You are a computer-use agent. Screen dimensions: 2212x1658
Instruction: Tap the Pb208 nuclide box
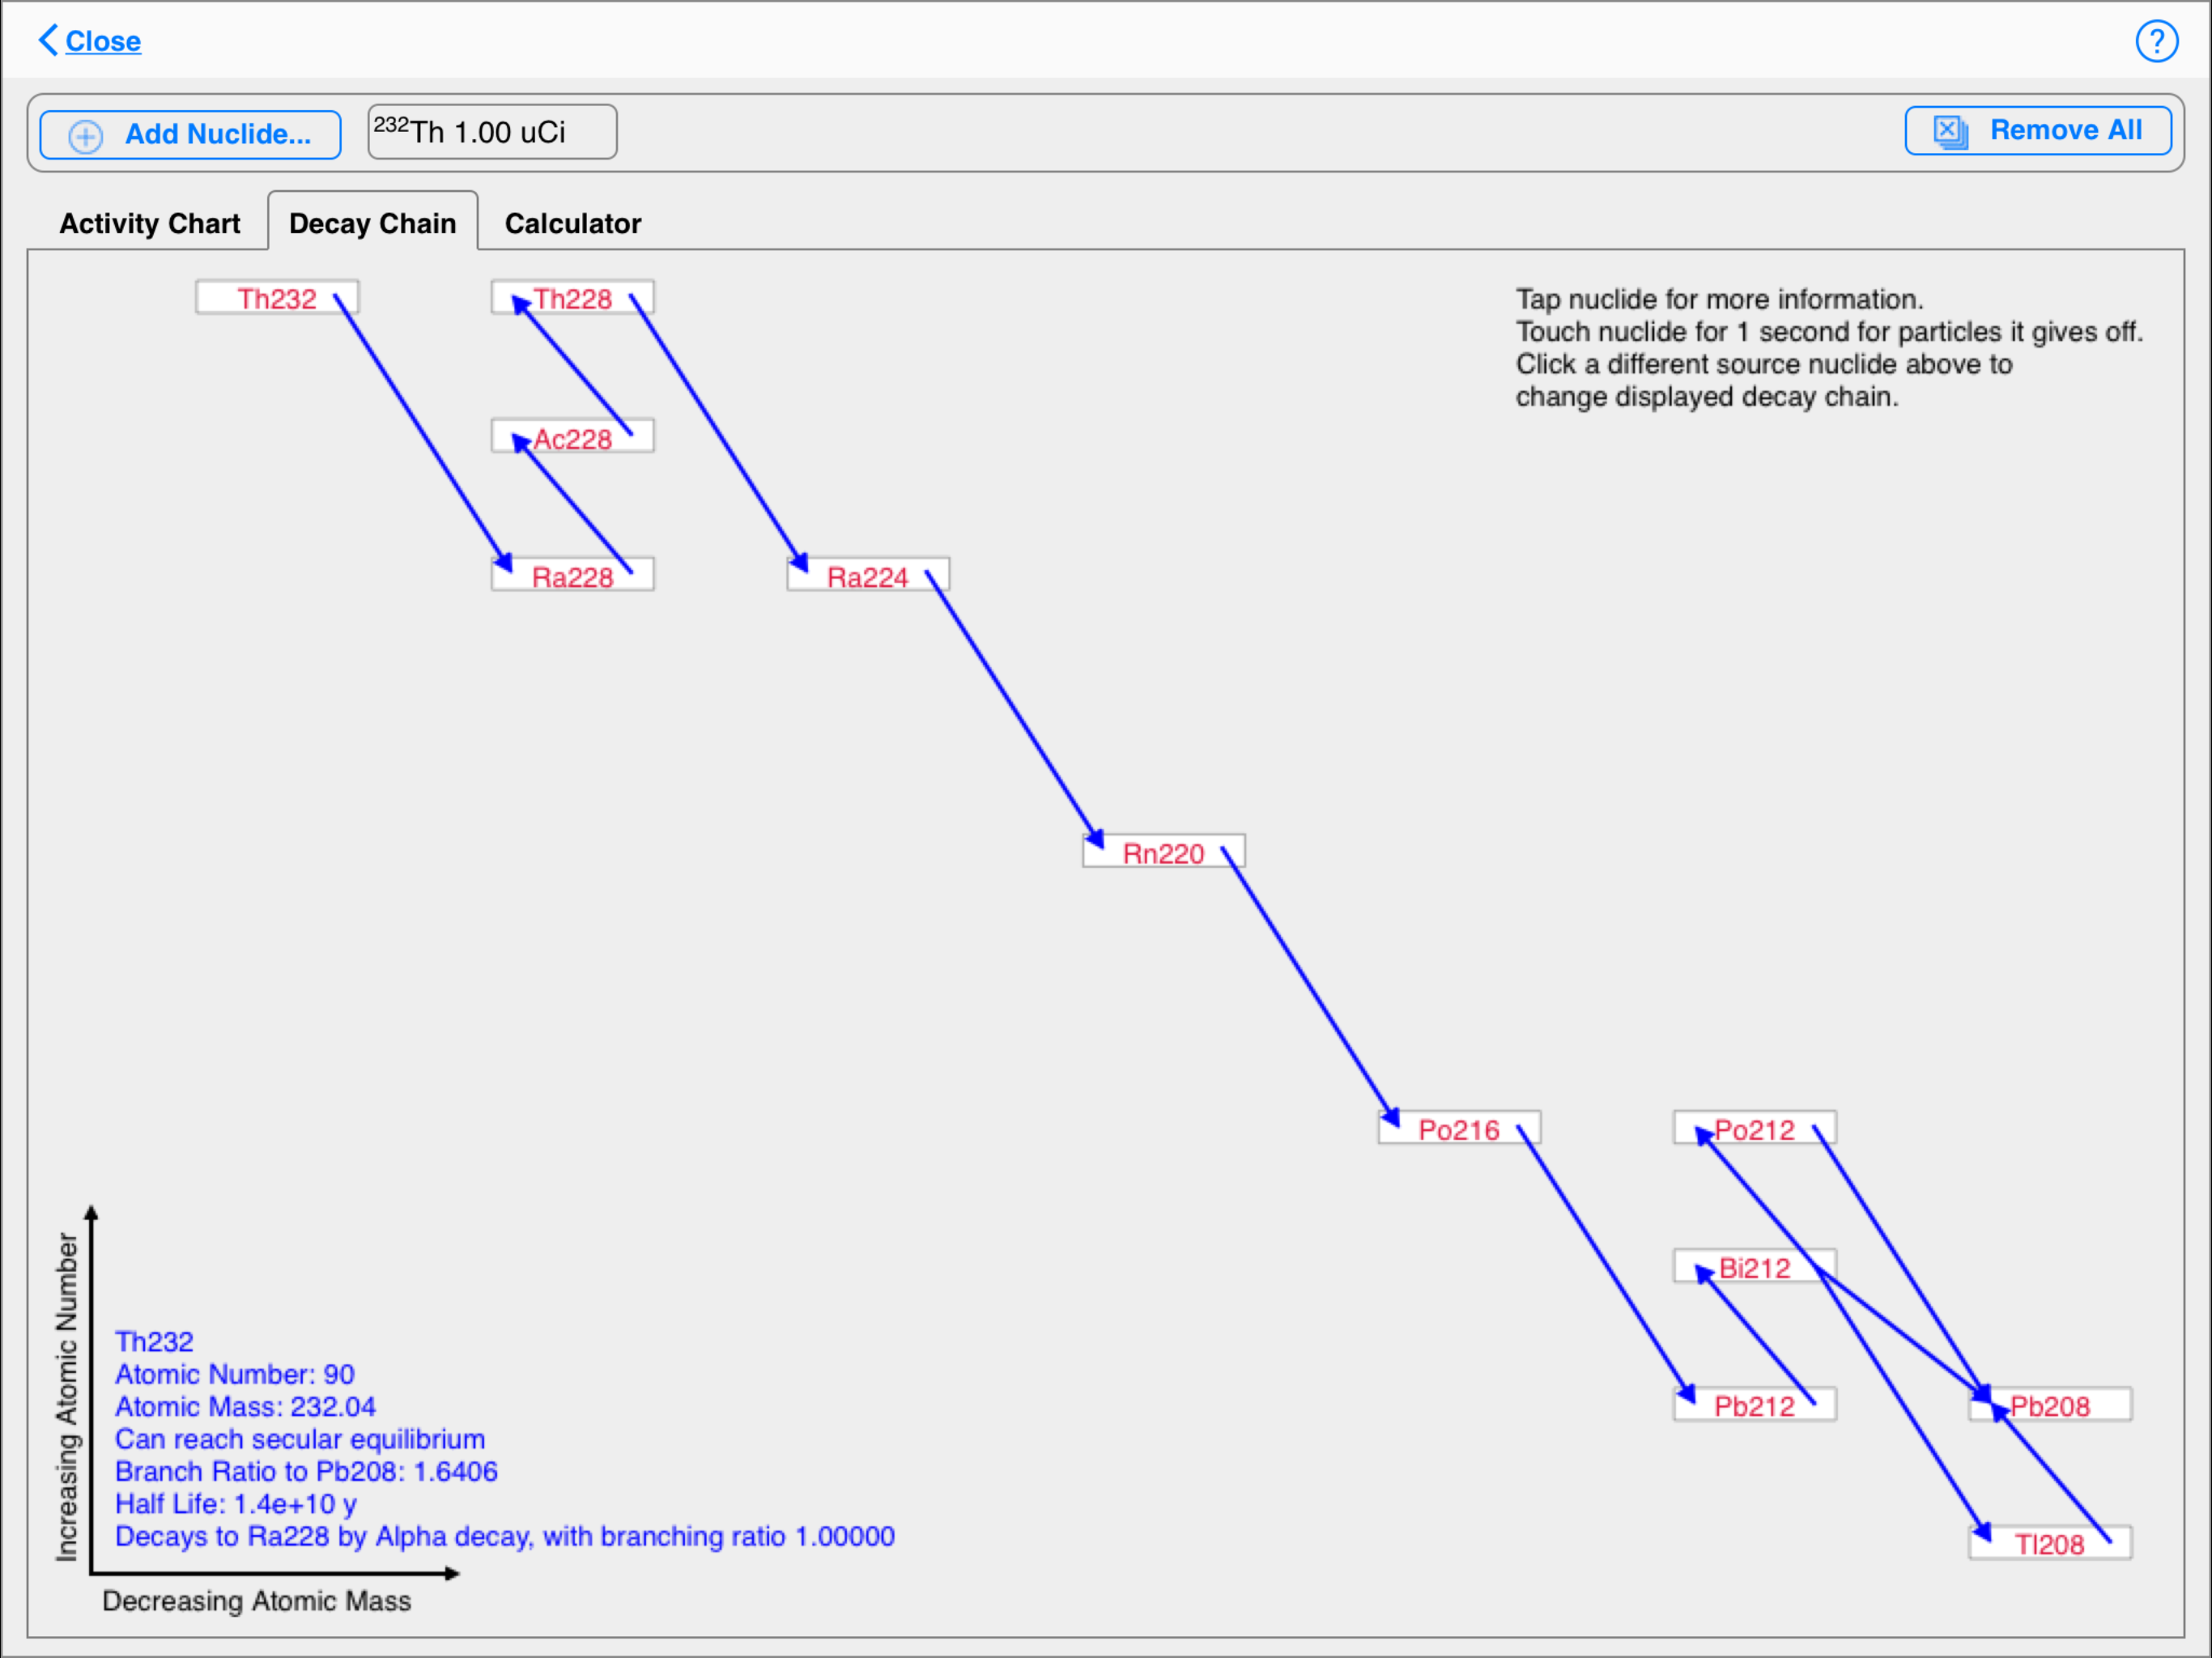(2049, 1405)
